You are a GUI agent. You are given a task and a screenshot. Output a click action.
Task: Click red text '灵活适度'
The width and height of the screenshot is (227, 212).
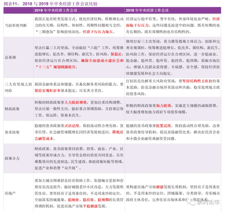(72, 126)
